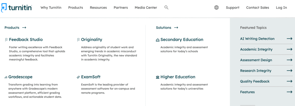Click the Higher Education institution icon
295x106 pixels.
tap(158, 77)
